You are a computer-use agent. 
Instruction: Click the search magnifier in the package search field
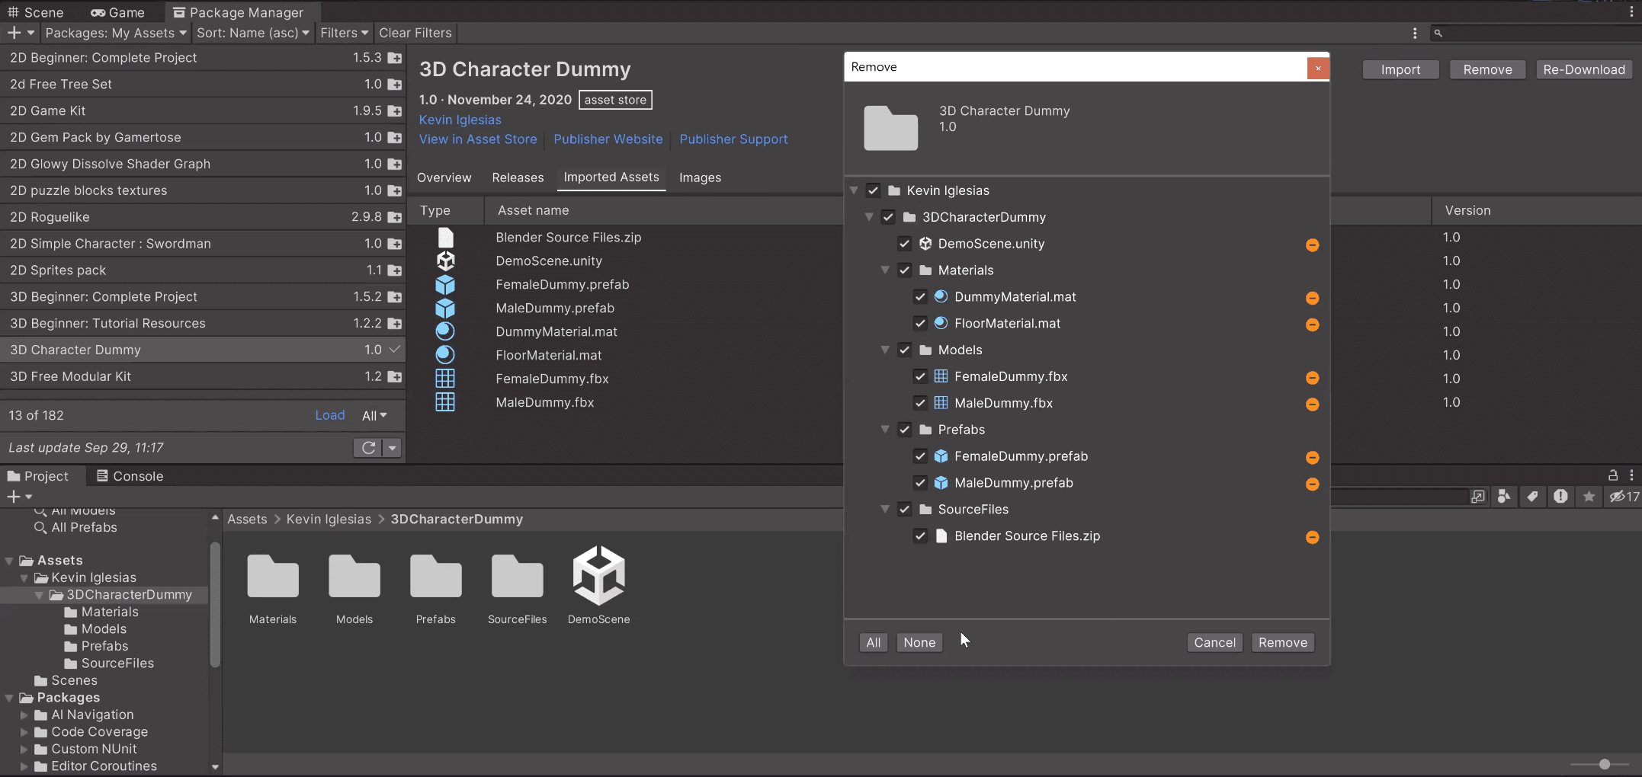[1438, 33]
